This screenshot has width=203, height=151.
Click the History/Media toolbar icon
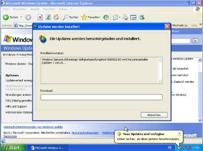click(106, 17)
